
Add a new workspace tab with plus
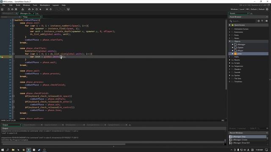(37, 14)
